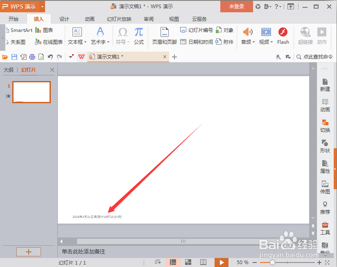Switch to slide sorter view
337x267 pixels.
188,262
